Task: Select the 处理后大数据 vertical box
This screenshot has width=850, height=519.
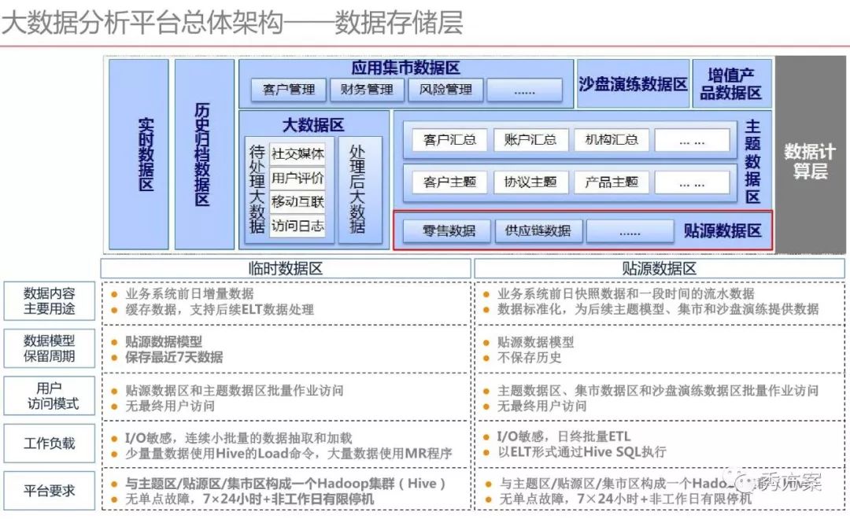Action: pos(360,190)
